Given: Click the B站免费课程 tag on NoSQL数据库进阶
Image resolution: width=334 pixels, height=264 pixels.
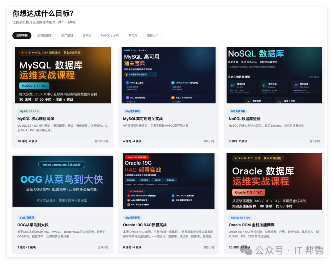Looking at the screenshot, I should click(238, 111).
